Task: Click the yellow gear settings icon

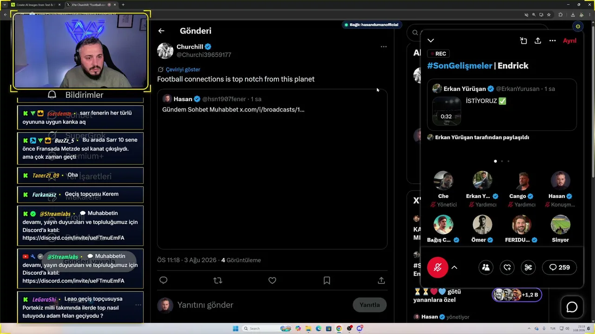Action: [578, 26]
